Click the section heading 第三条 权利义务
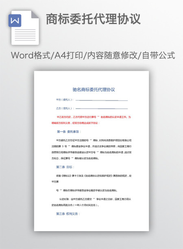This screenshot has height=249, width=183. point(68,214)
